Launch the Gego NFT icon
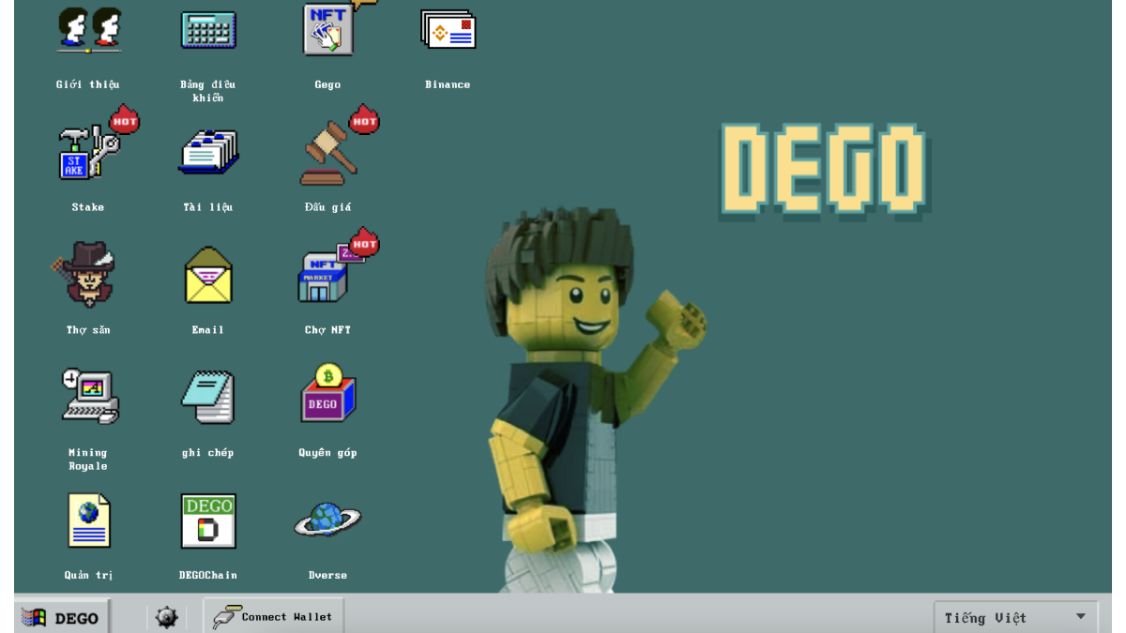 [327, 30]
